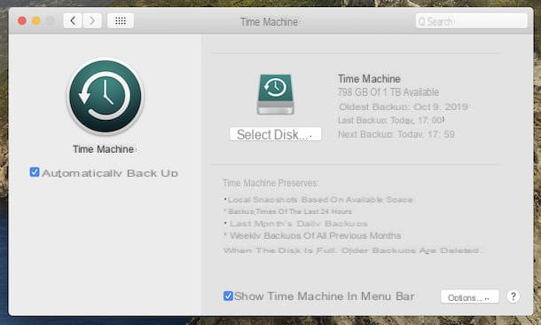Show all preferences via the grid icon
Screen dimensions: 541x325
coord(121,21)
